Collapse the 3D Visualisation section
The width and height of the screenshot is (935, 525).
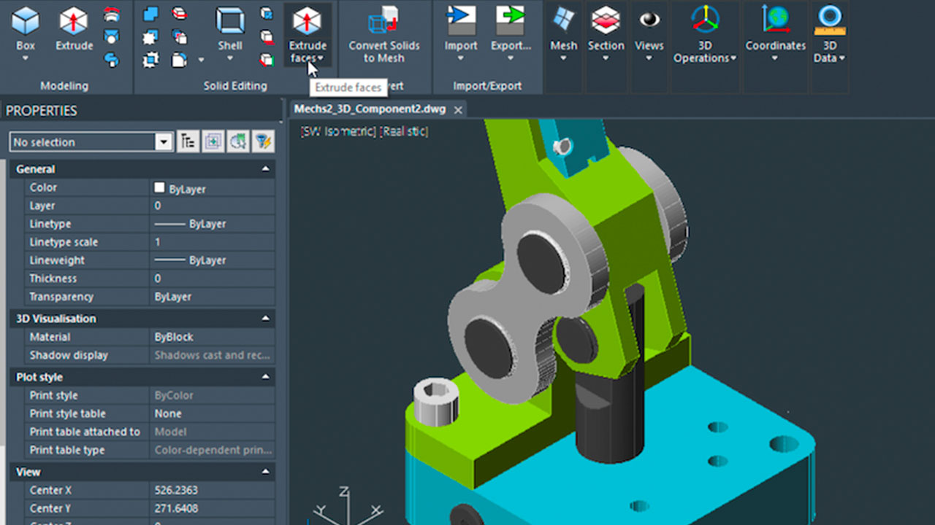[x=265, y=319]
